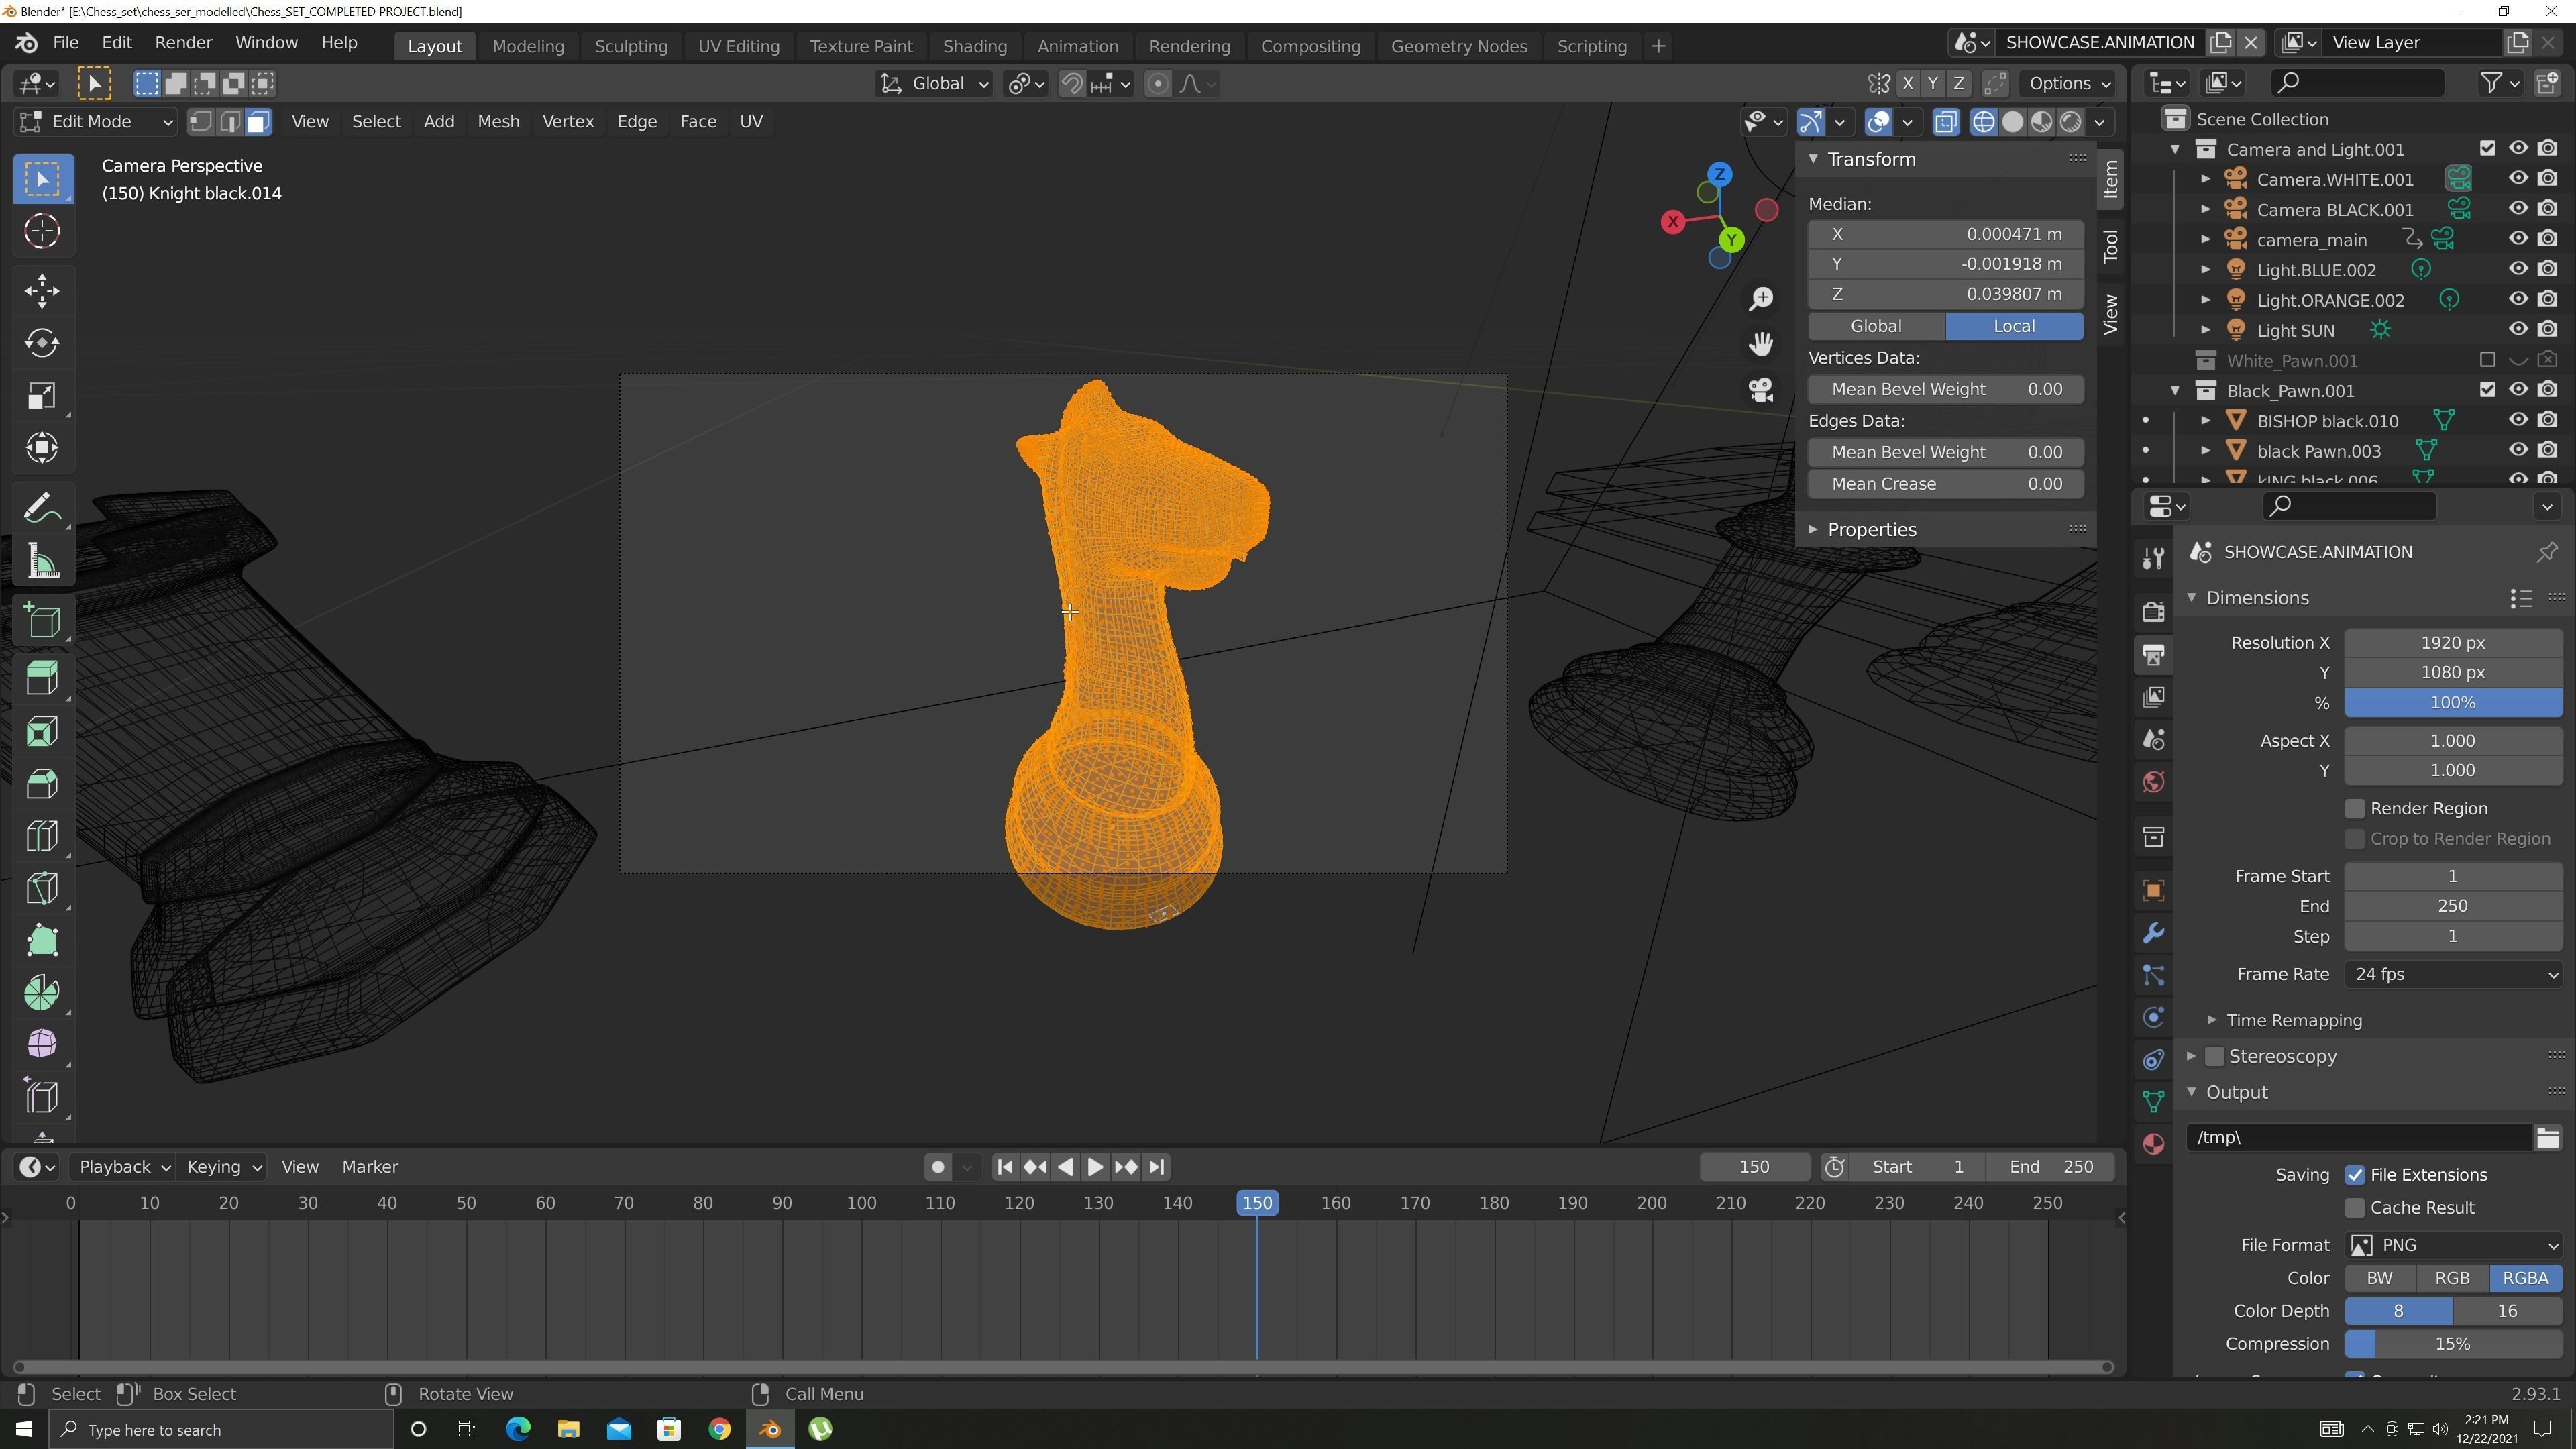Select the Bevel tool
Viewport: 2576px width, 1449px height.
[42, 783]
